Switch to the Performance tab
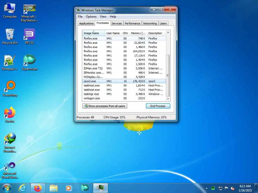Screen dimensions: 258x193 [x=133, y=23]
